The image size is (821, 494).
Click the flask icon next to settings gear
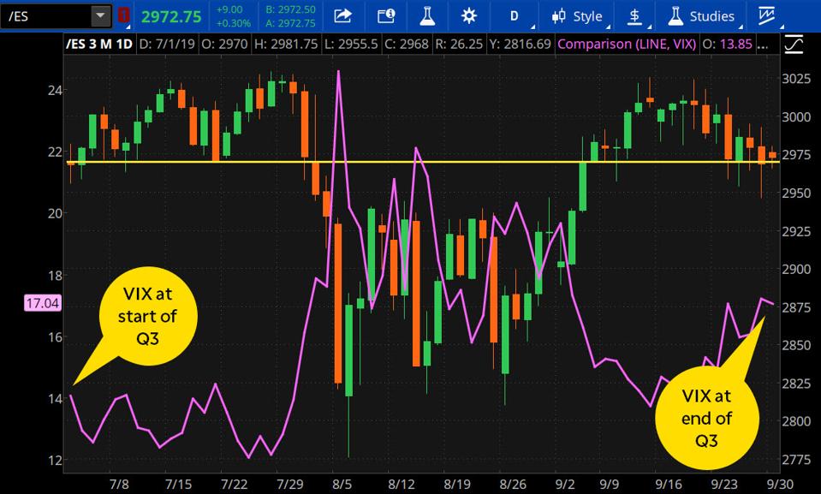click(x=427, y=15)
